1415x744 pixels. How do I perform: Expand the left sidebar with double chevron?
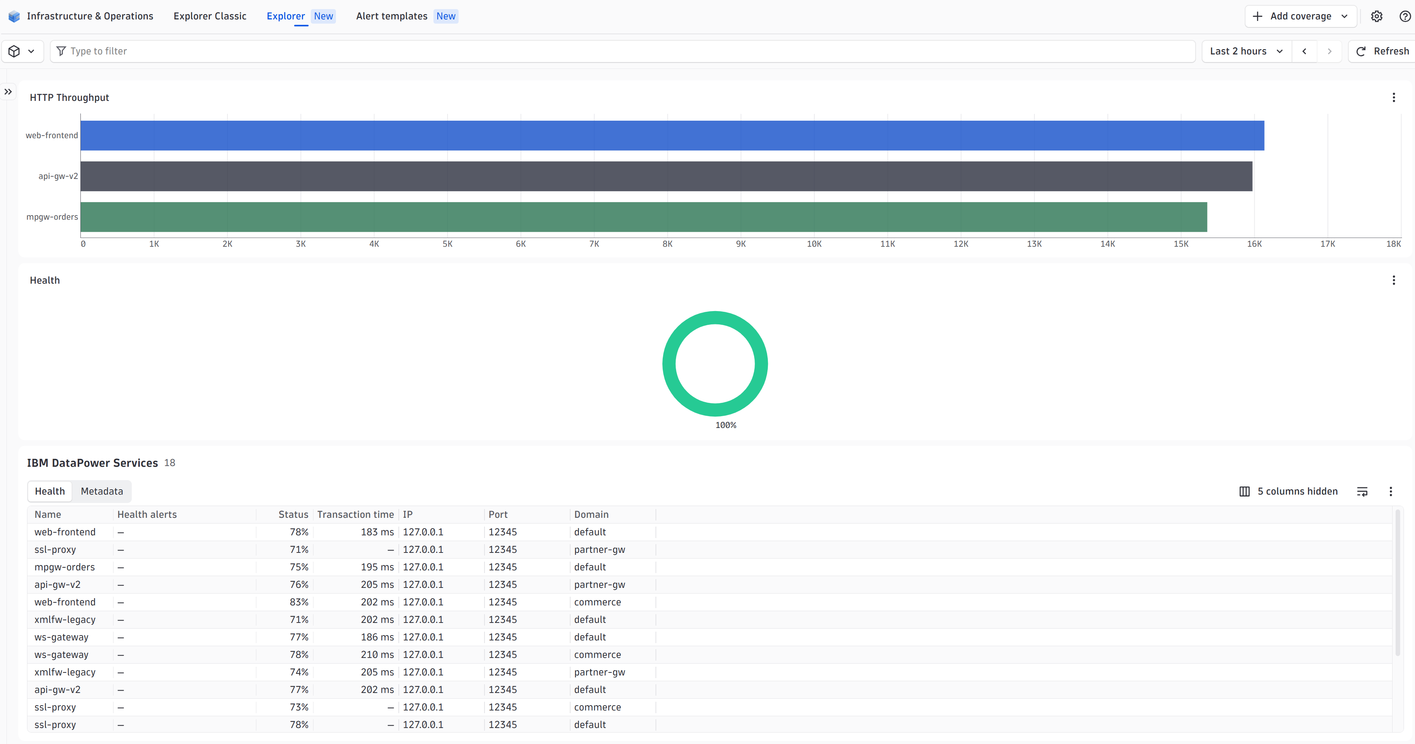[x=8, y=92]
